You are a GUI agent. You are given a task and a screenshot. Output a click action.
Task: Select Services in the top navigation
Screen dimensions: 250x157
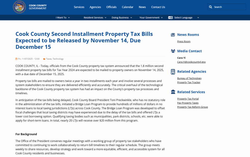pos(79,7)
